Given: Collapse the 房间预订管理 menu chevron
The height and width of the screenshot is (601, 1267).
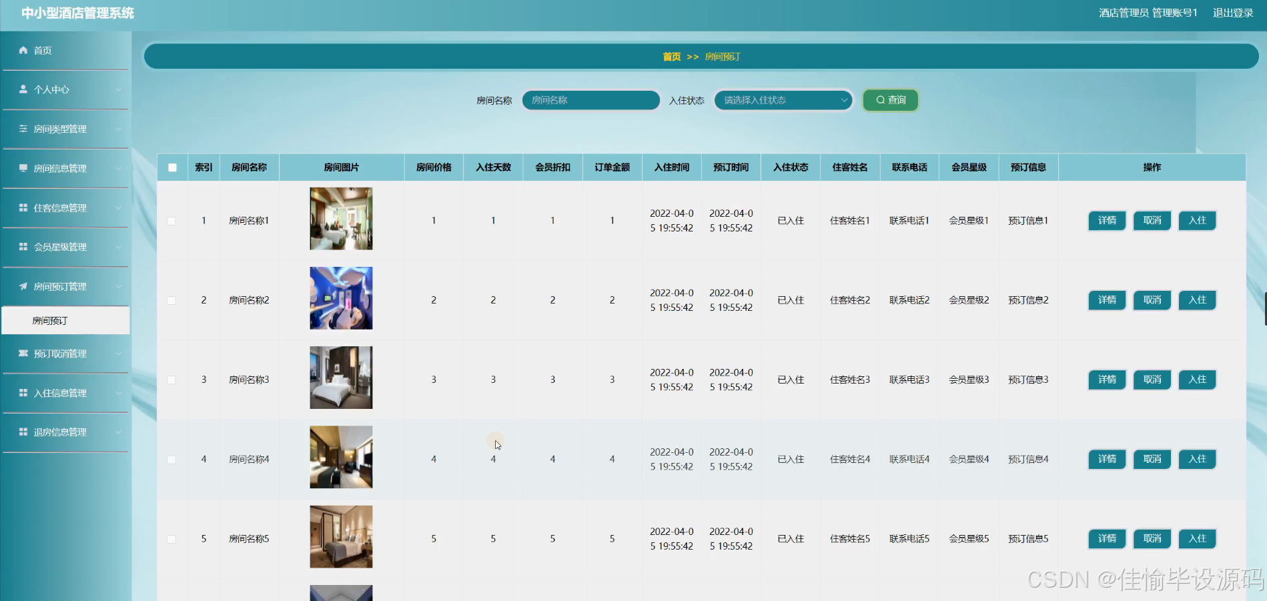Looking at the screenshot, I should (x=118, y=286).
